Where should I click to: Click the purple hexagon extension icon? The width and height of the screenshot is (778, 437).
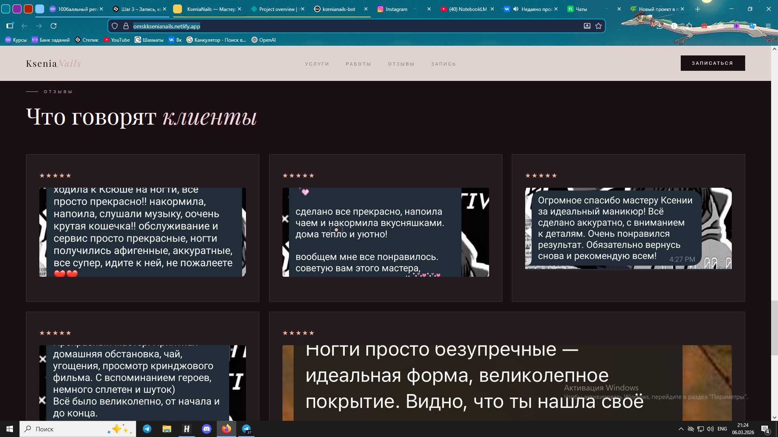coord(737,26)
